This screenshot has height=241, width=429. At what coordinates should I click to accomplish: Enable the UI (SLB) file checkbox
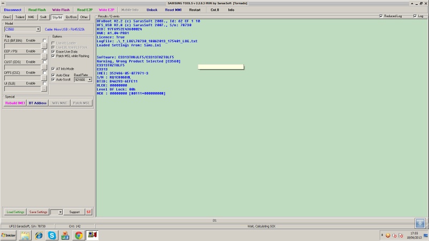point(45,84)
